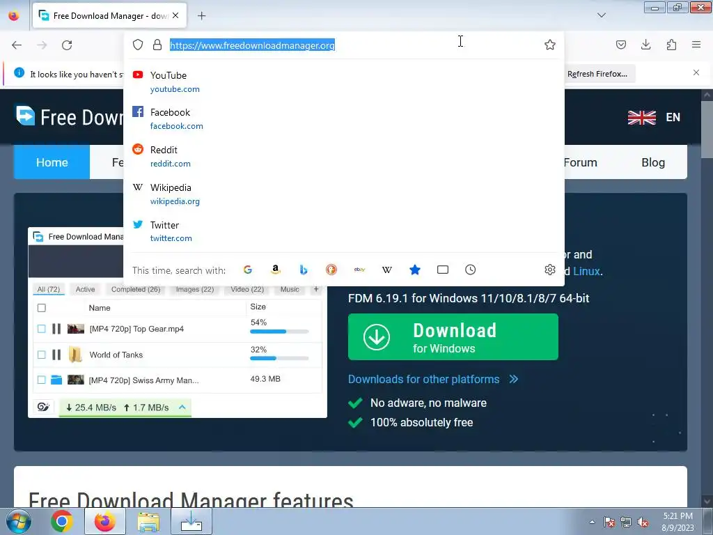The height and width of the screenshot is (535, 713).
Task: Click the network tray icon
Action: coord(626,522)
